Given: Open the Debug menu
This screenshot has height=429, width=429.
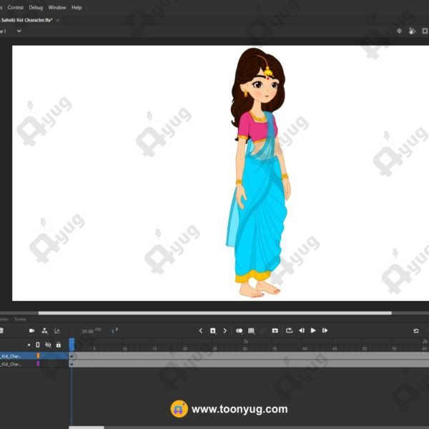Looking at the screenshot, I should [36, 8].
